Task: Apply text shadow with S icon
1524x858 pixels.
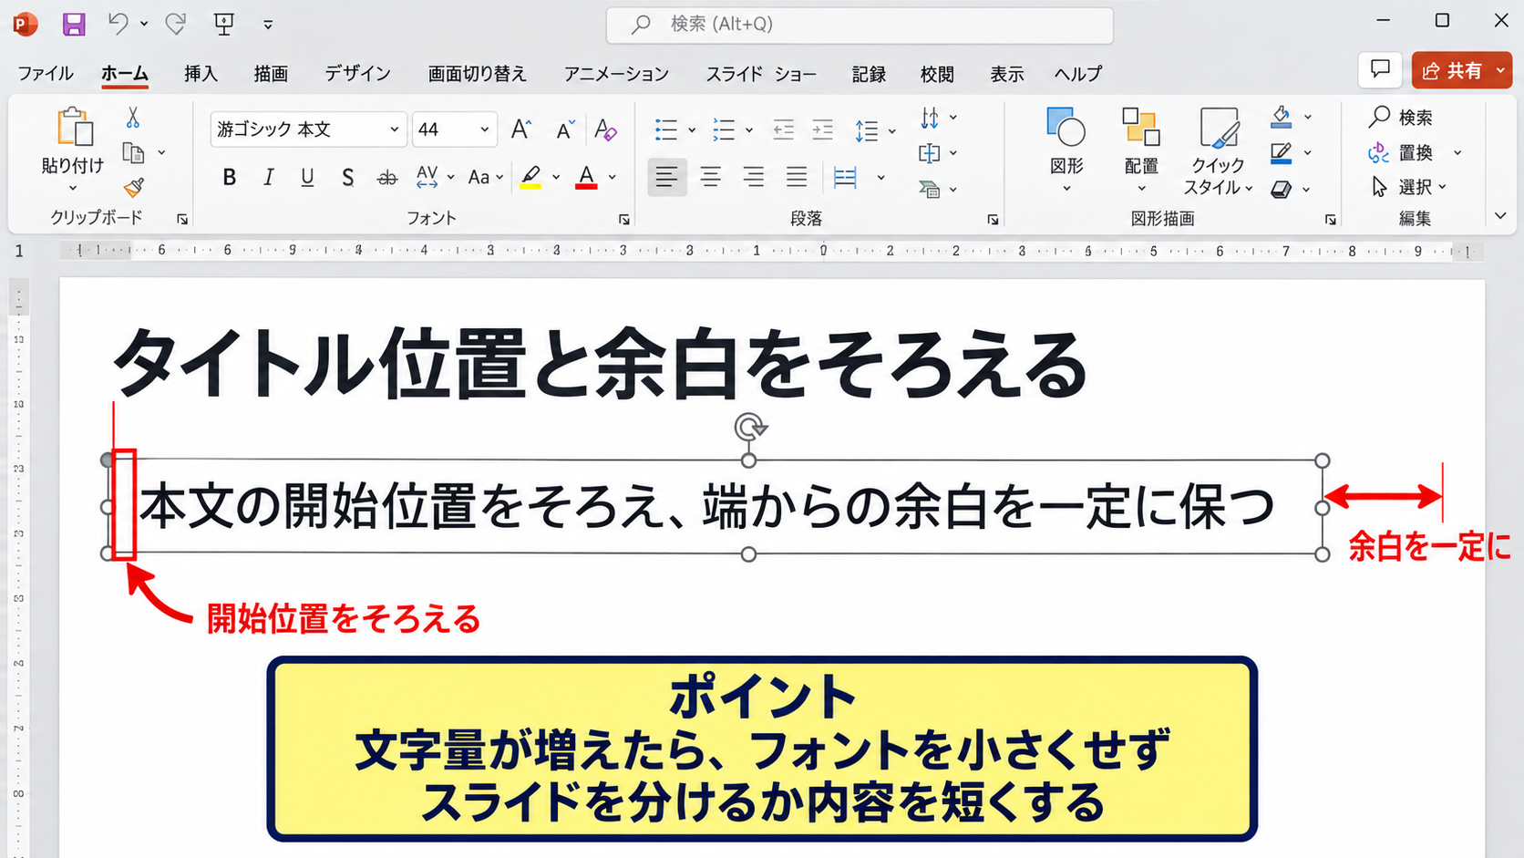Action: click(347, 177)
